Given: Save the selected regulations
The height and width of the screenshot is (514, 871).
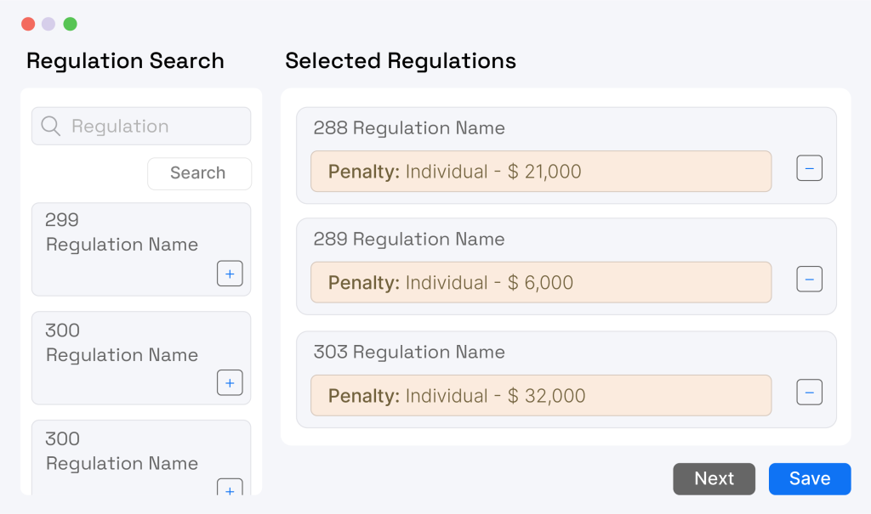Looking at the screenshot, I should tap(810, 478).
